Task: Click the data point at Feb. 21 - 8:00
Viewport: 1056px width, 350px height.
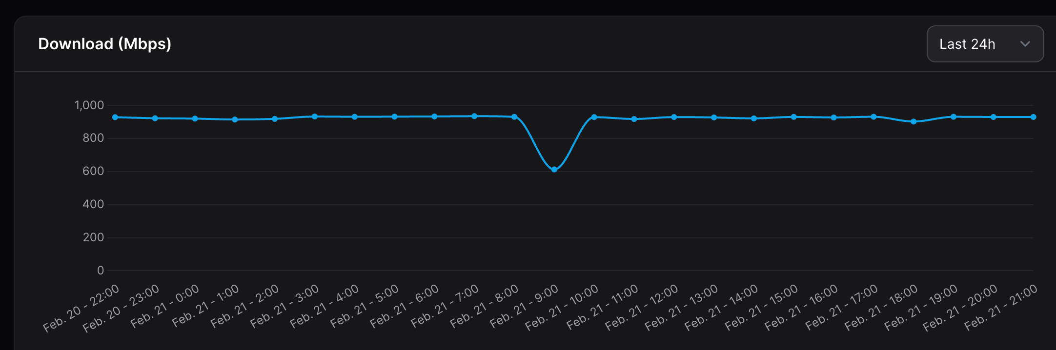Action: tap(514, 117)
